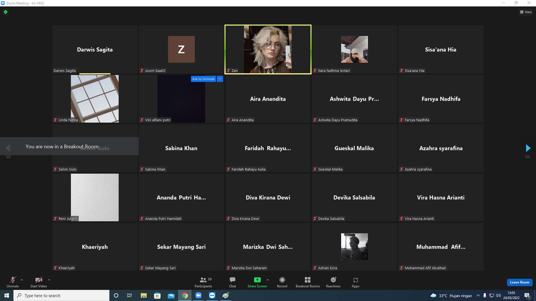
Task: Select tiara fadhma lestari's profile picture
Action: (354, 49)
